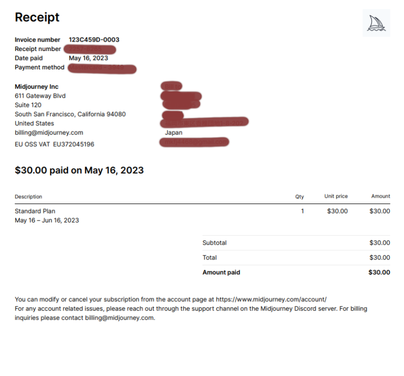Click the Date paid value May 16, 2023
The width and height of the screenshot is (404, 376).
[x=88, y=58]
